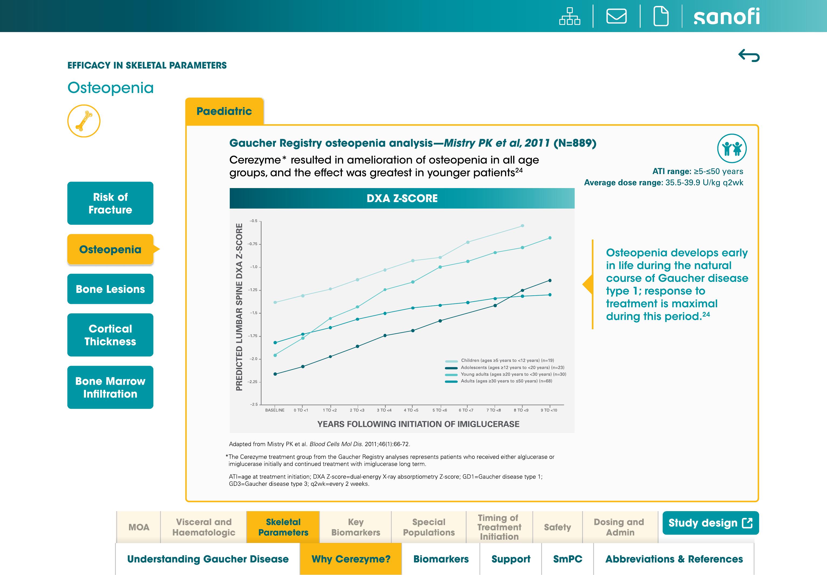Click the DXA Z-SCORE chart header

click(402, 198)
